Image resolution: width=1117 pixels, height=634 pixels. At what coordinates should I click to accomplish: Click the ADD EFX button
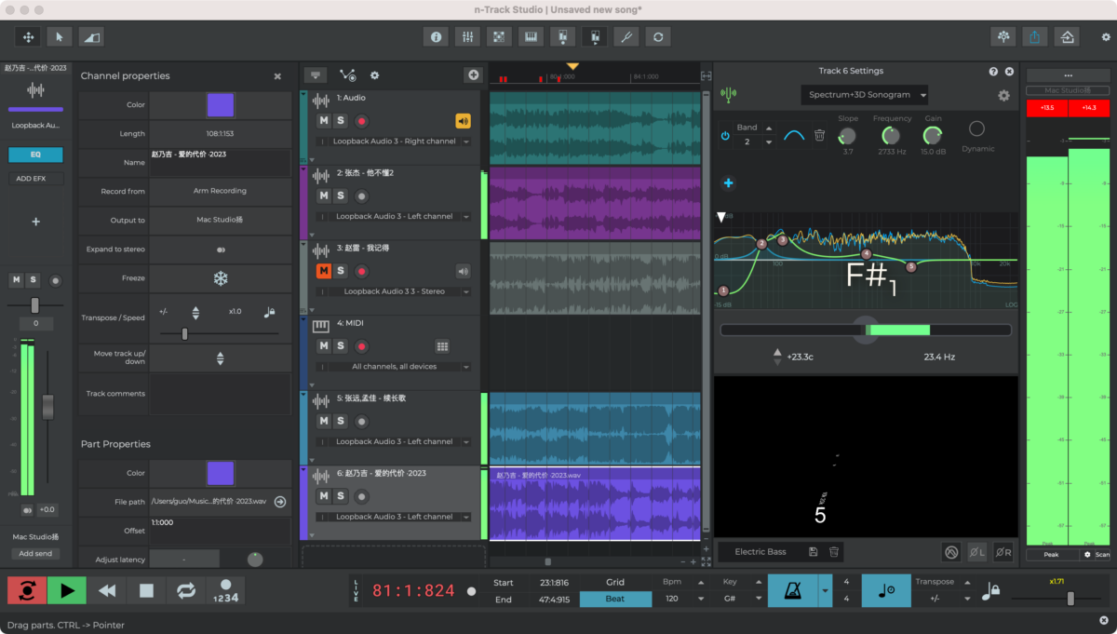click(x=36, y=178)
